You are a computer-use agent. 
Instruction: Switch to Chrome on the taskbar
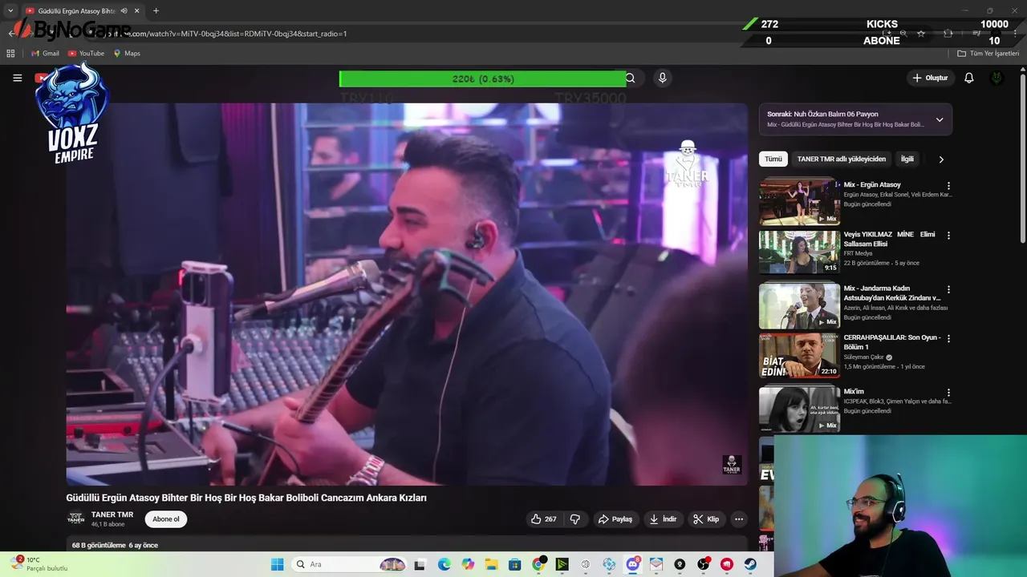coord(538,564)
